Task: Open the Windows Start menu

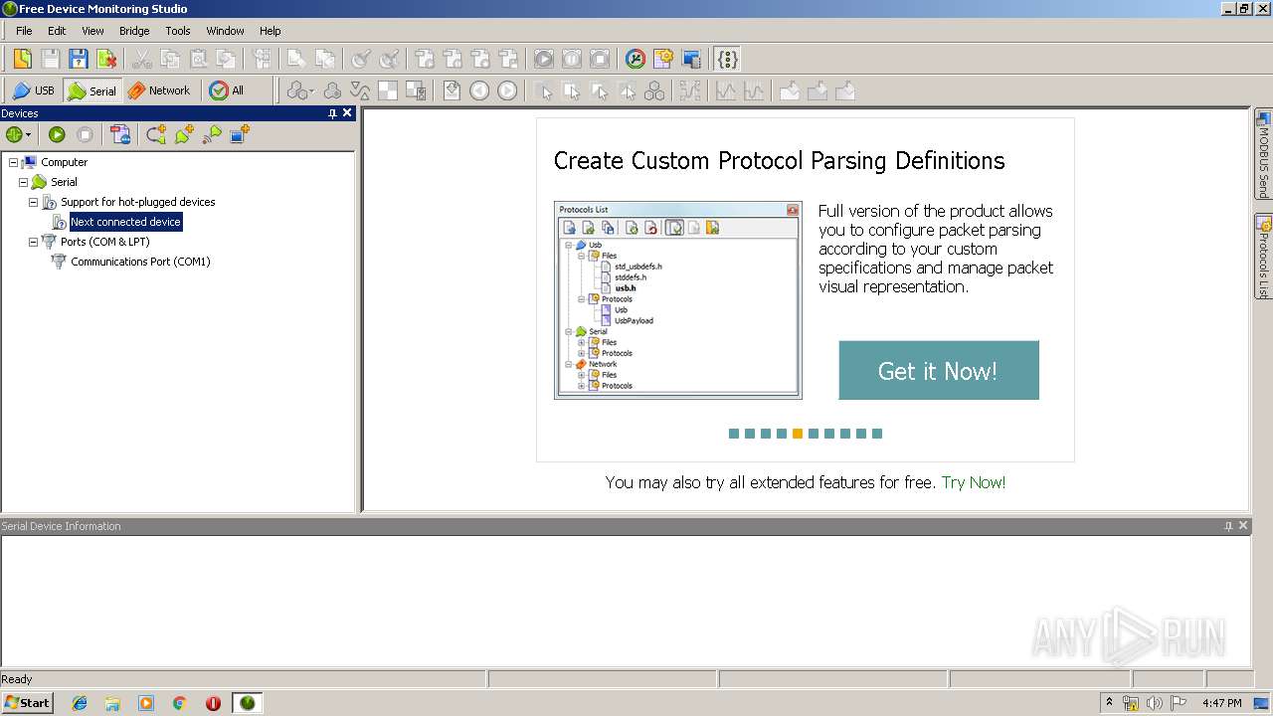Action: [x=27, y=703]
